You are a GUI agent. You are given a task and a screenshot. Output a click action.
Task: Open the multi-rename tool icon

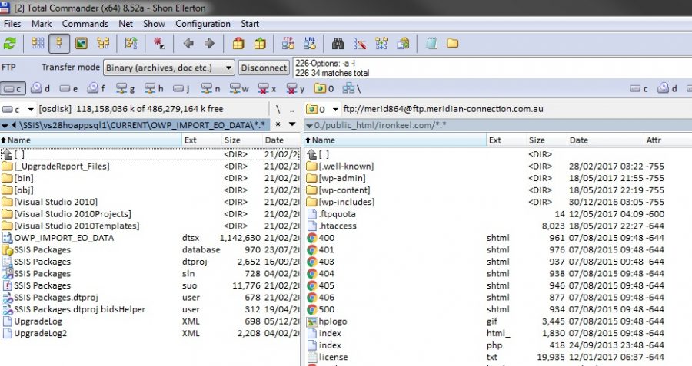click(360, 43)
